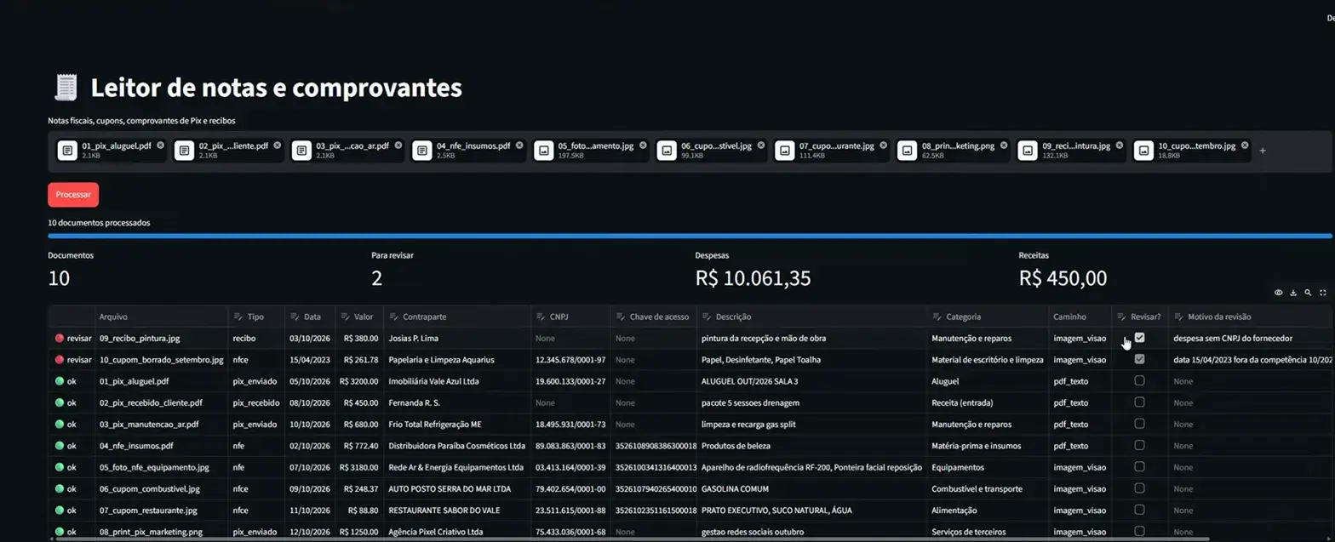Remove the 08_prin file ending keting.png
This screenshot has height=542, width=1335.
1004,145
